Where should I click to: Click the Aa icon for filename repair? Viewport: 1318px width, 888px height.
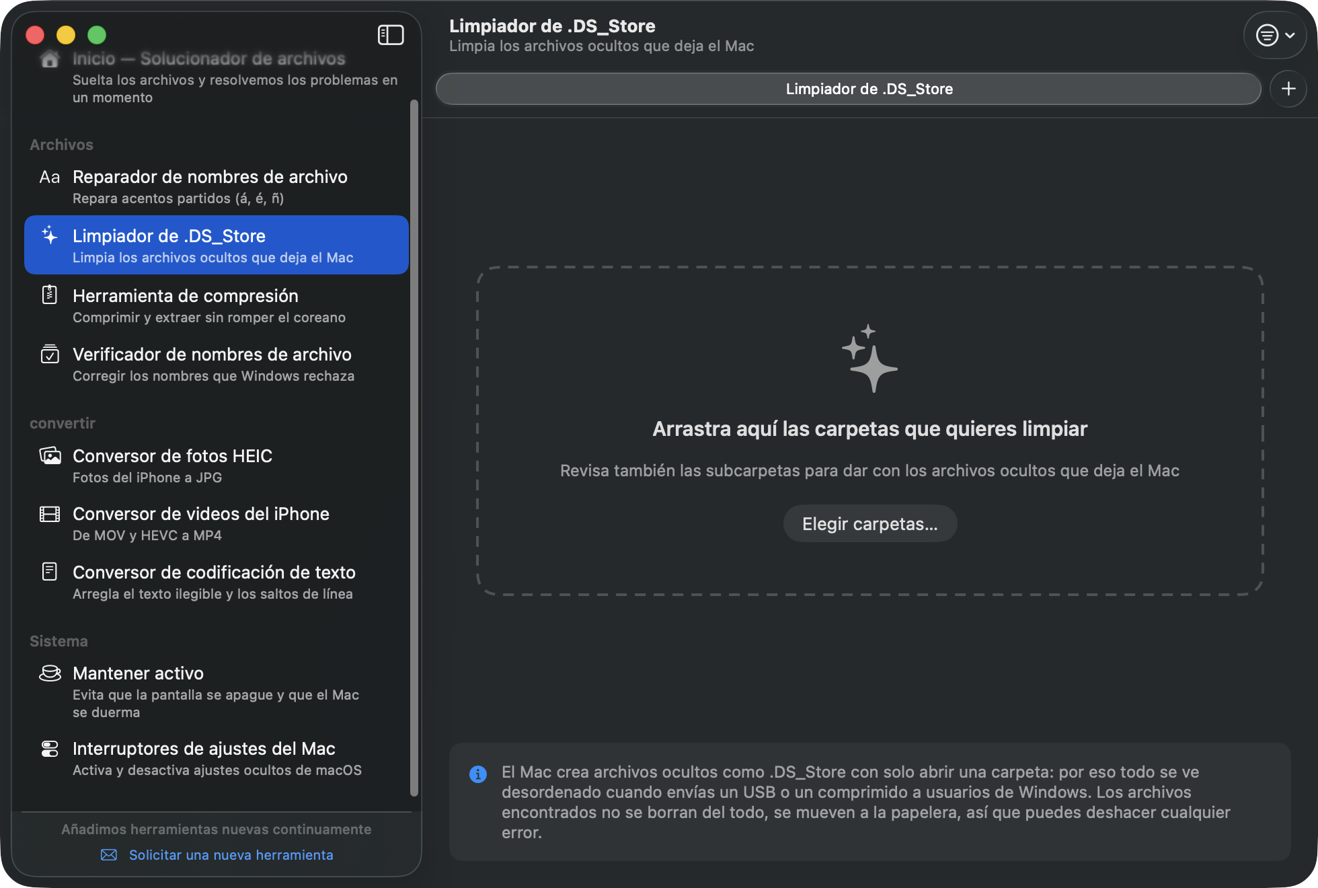tap(49, 177)
